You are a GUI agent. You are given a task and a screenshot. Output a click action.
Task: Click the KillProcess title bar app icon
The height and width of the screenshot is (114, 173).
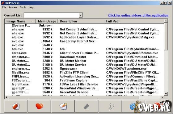(x=3, y=3)
